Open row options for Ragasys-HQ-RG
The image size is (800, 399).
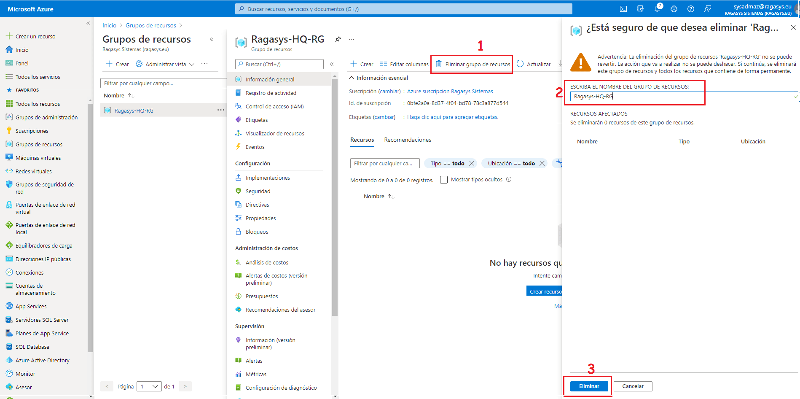(x=221, y=110)
